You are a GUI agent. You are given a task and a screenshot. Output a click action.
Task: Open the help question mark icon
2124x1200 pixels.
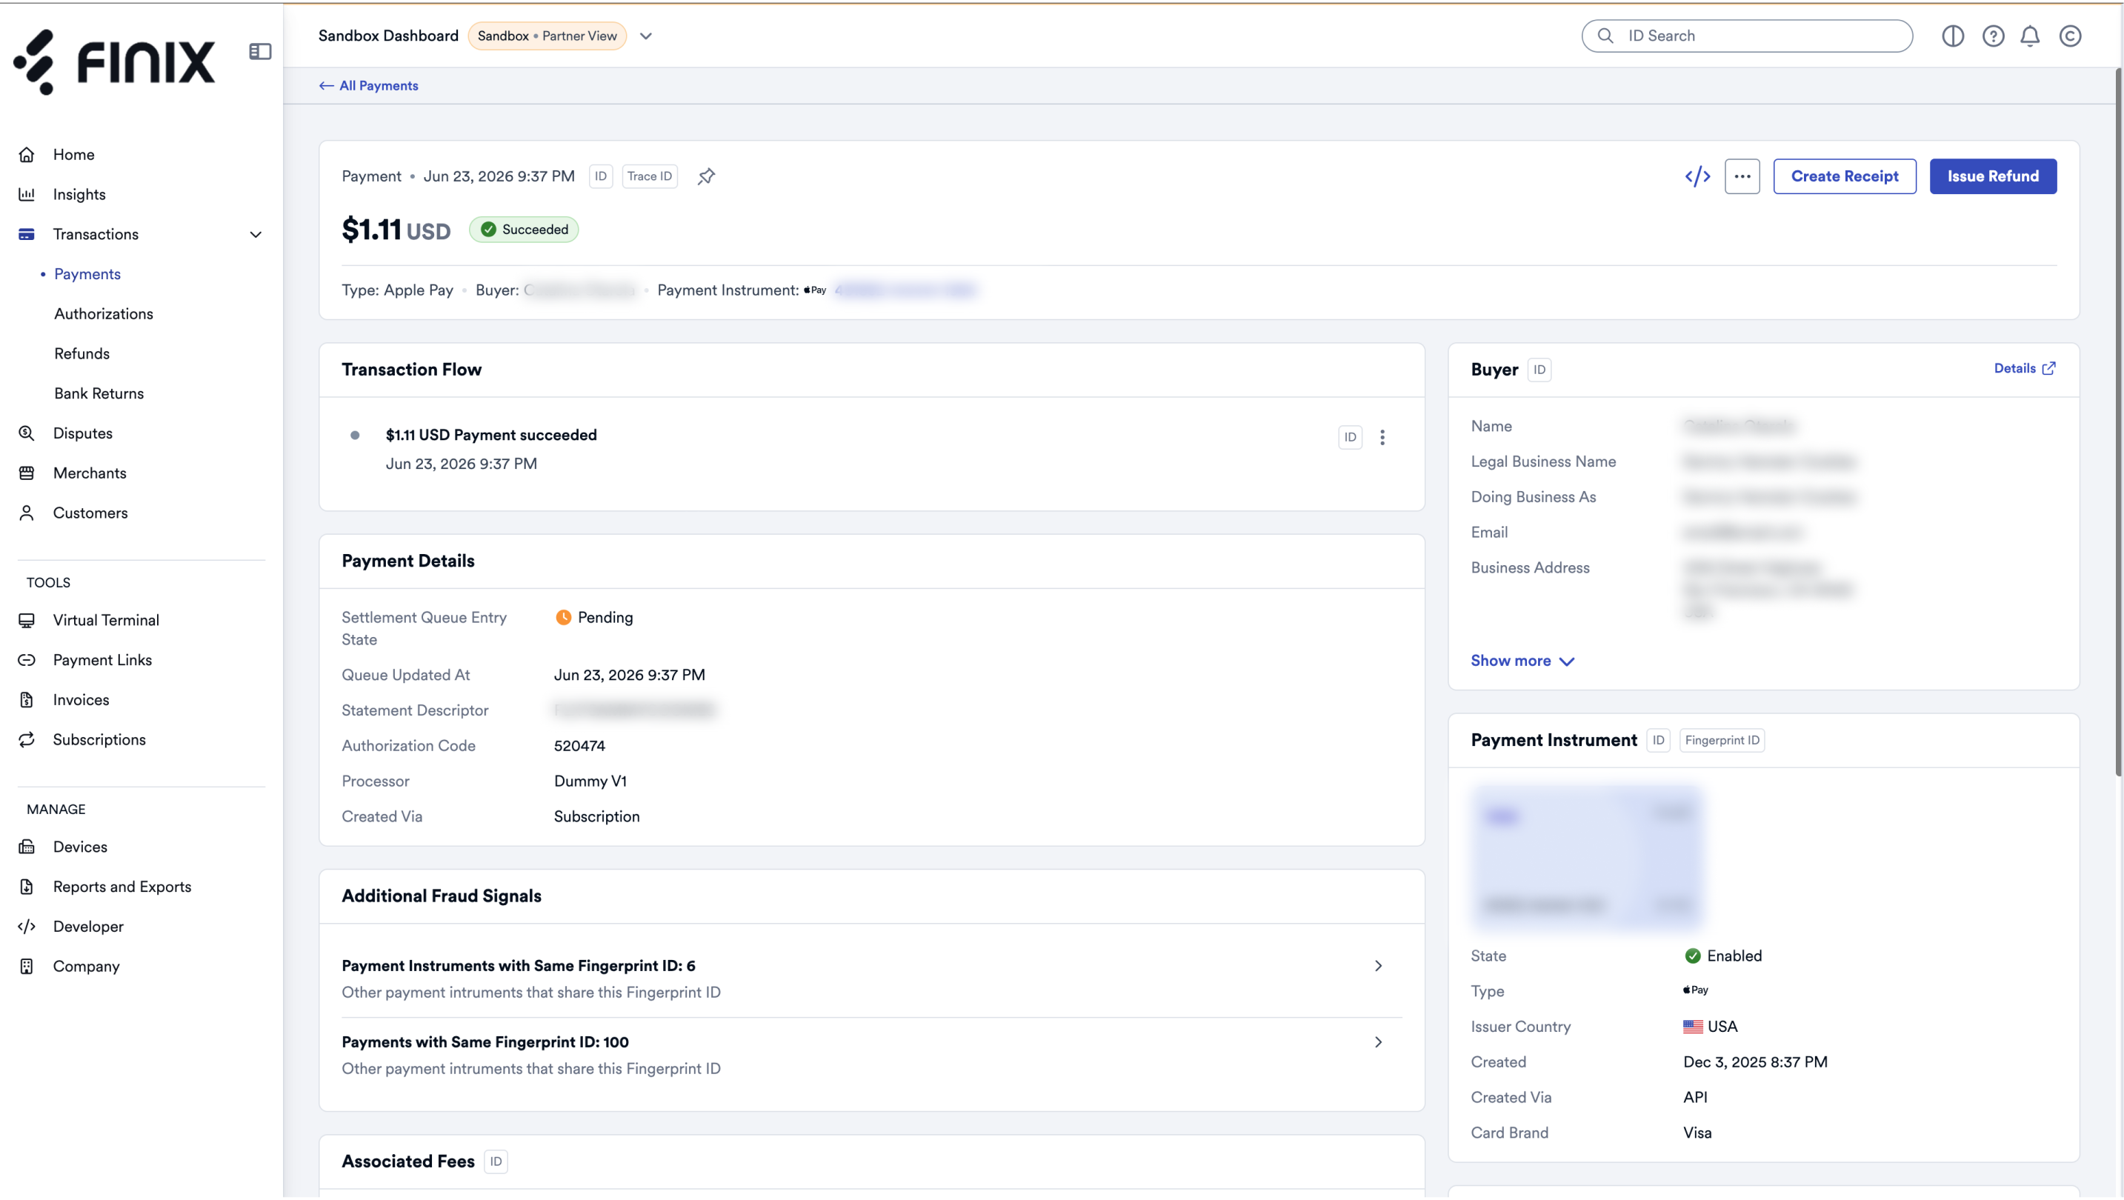1993,36
